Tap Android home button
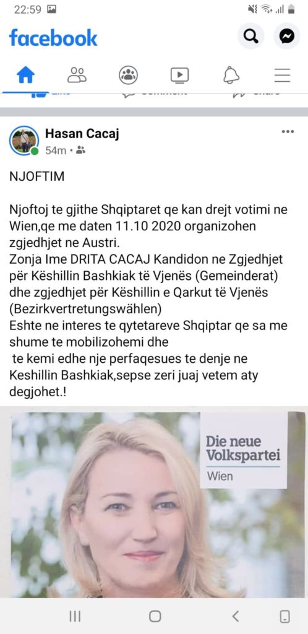Image resolution: width=308 pixels, height=634 pixels. click(155, 616)
